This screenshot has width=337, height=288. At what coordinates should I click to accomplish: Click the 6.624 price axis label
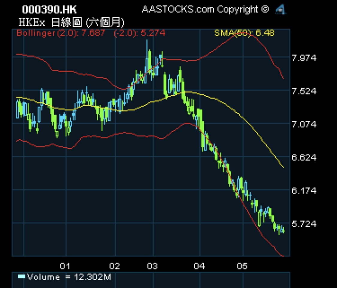(304, 158)
